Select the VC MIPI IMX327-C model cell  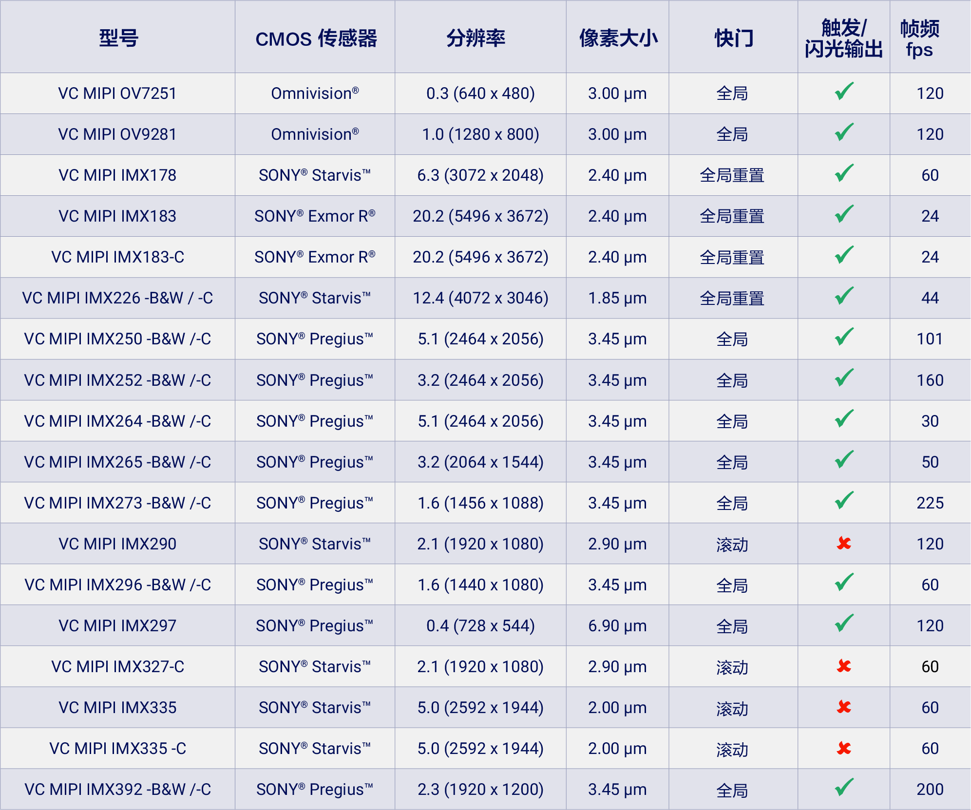(117, 666)
